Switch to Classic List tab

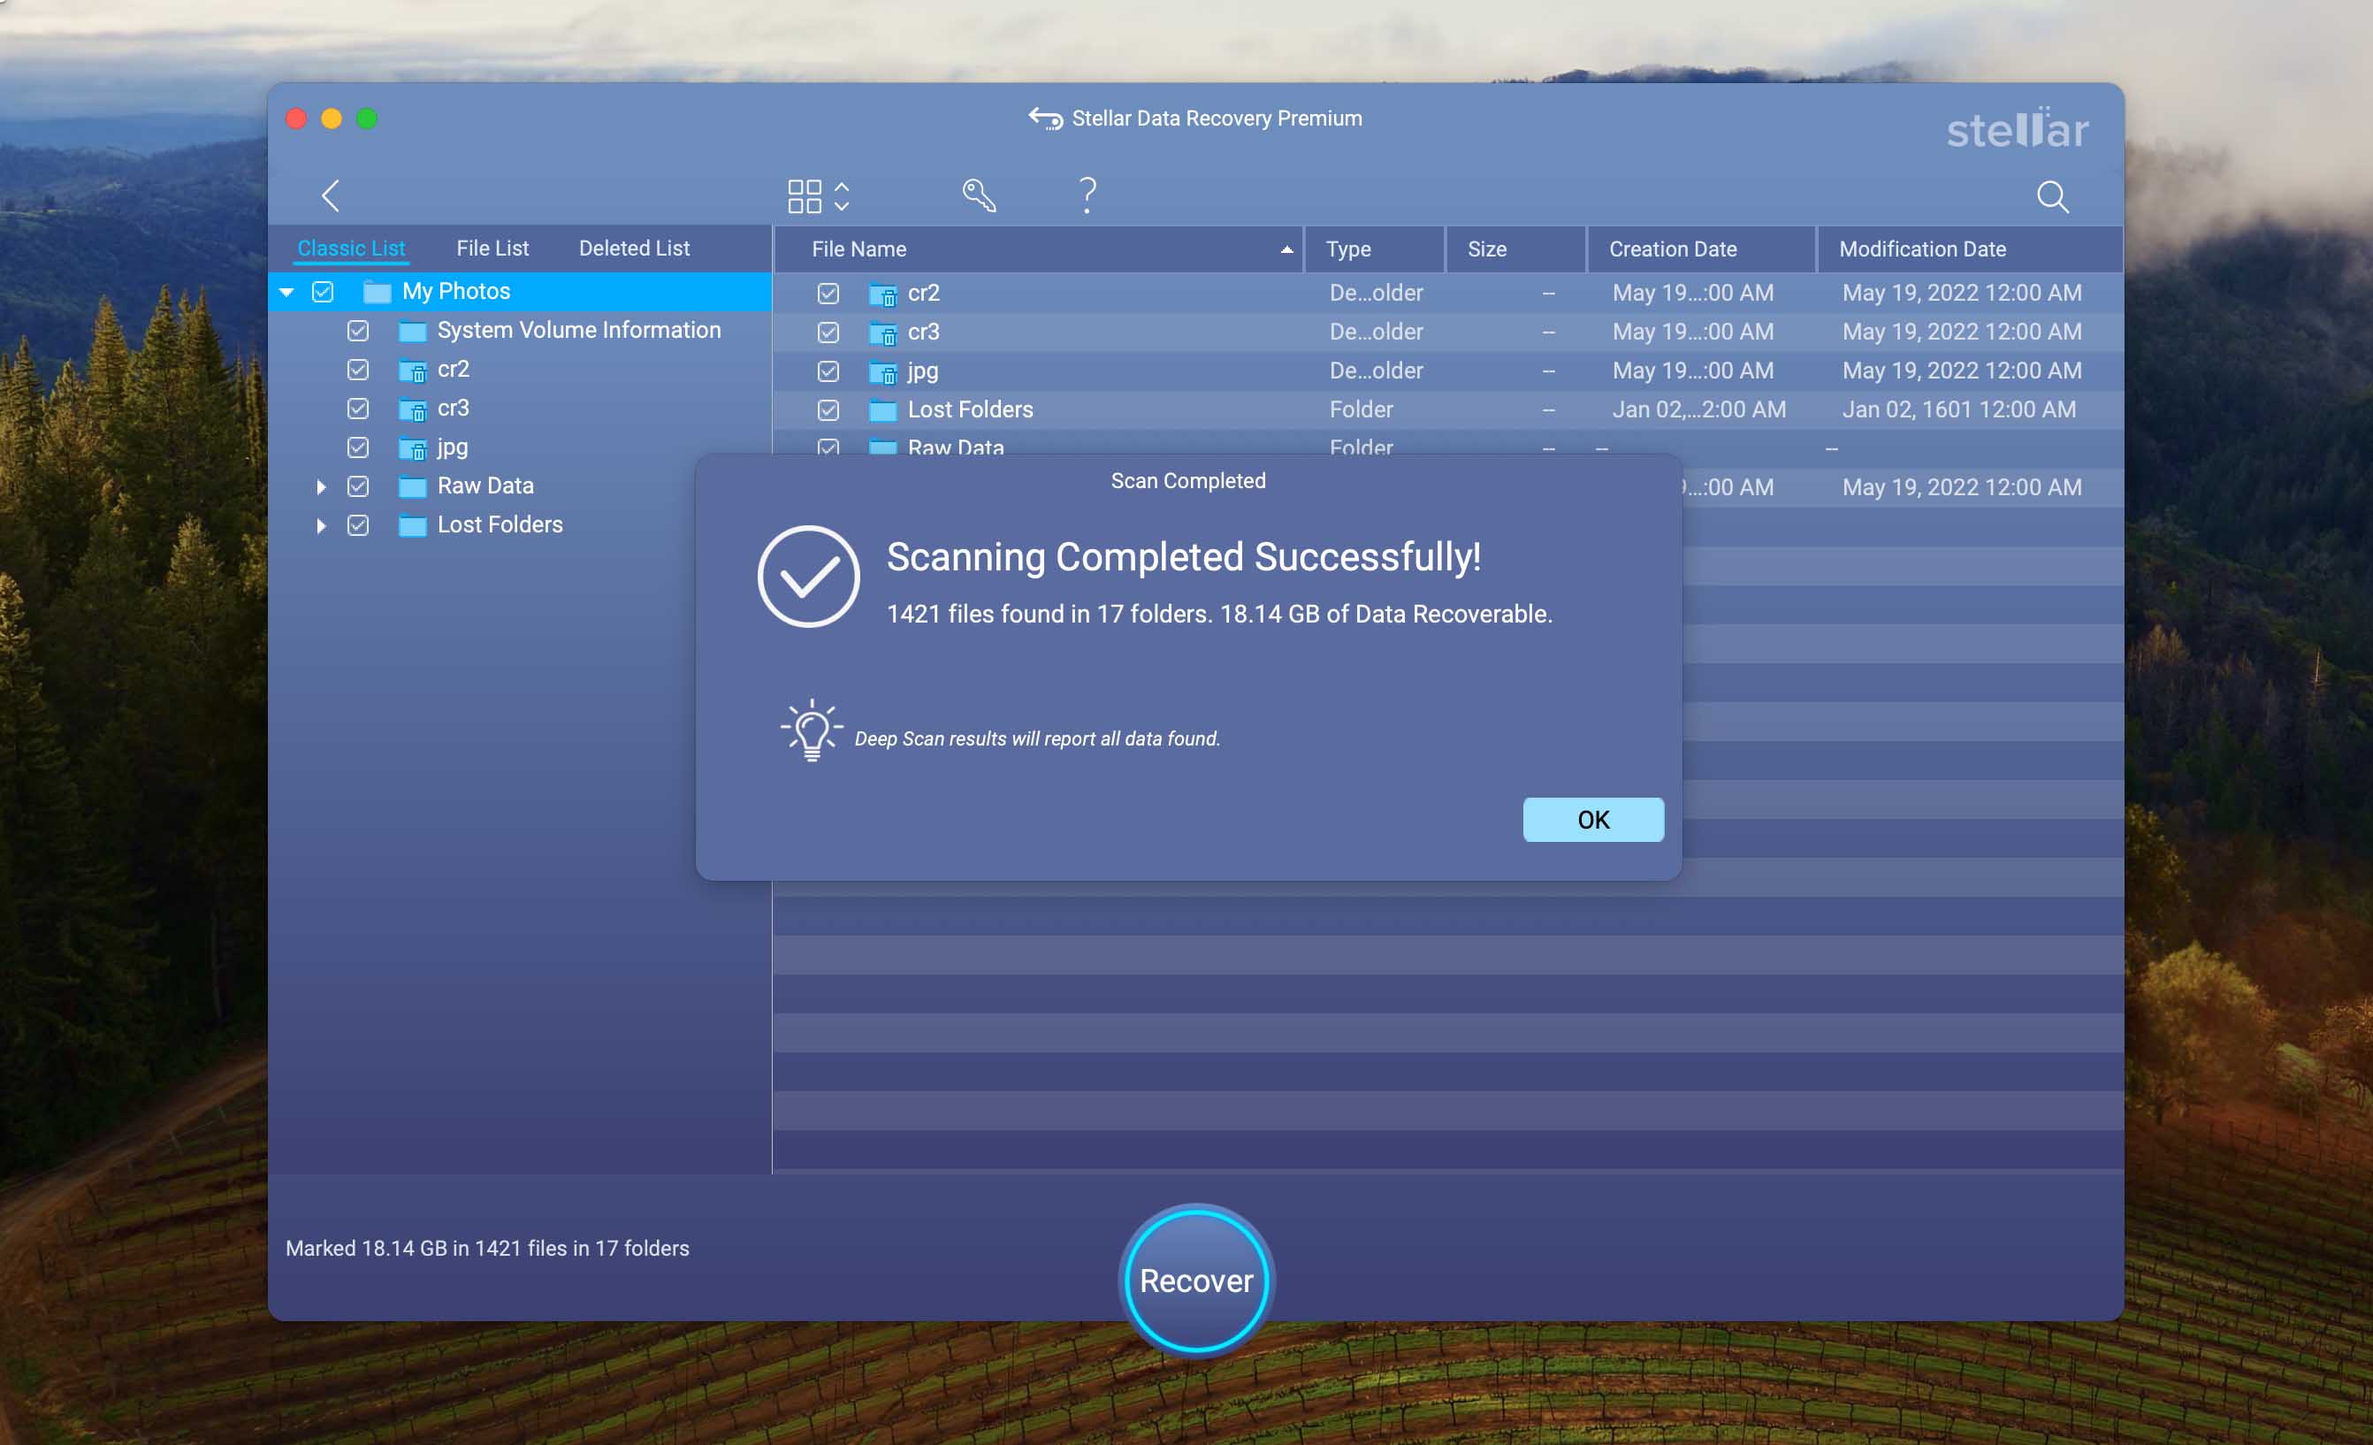(x=350, y=248)
